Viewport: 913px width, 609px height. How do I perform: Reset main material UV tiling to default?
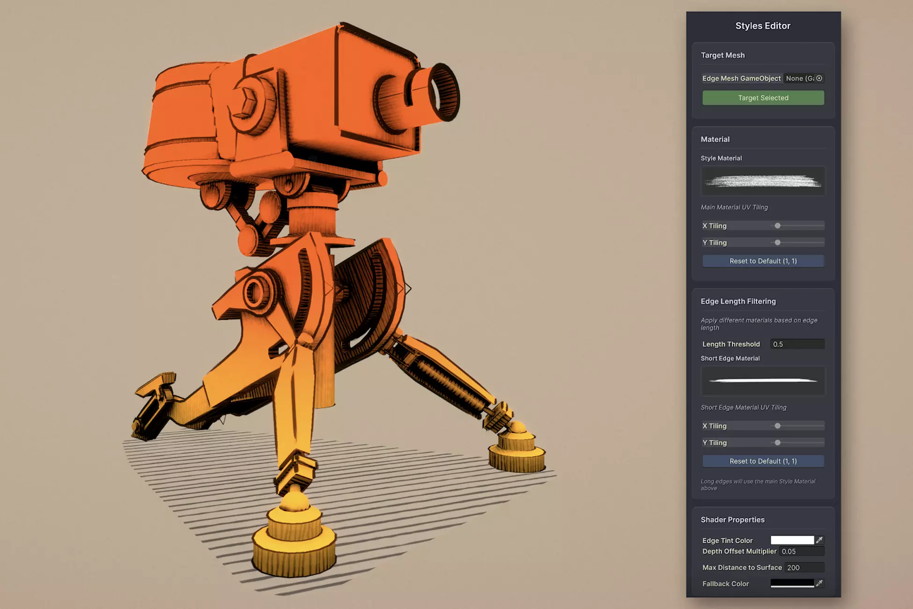coord(763,261)
